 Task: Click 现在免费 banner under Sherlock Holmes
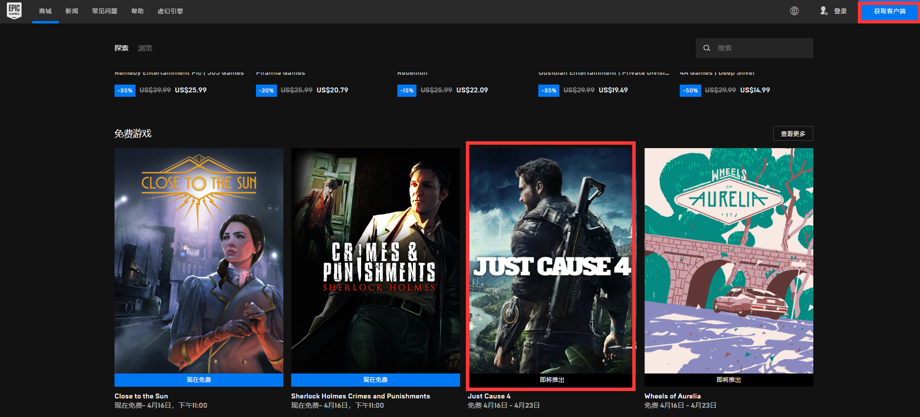click(375, 380)
